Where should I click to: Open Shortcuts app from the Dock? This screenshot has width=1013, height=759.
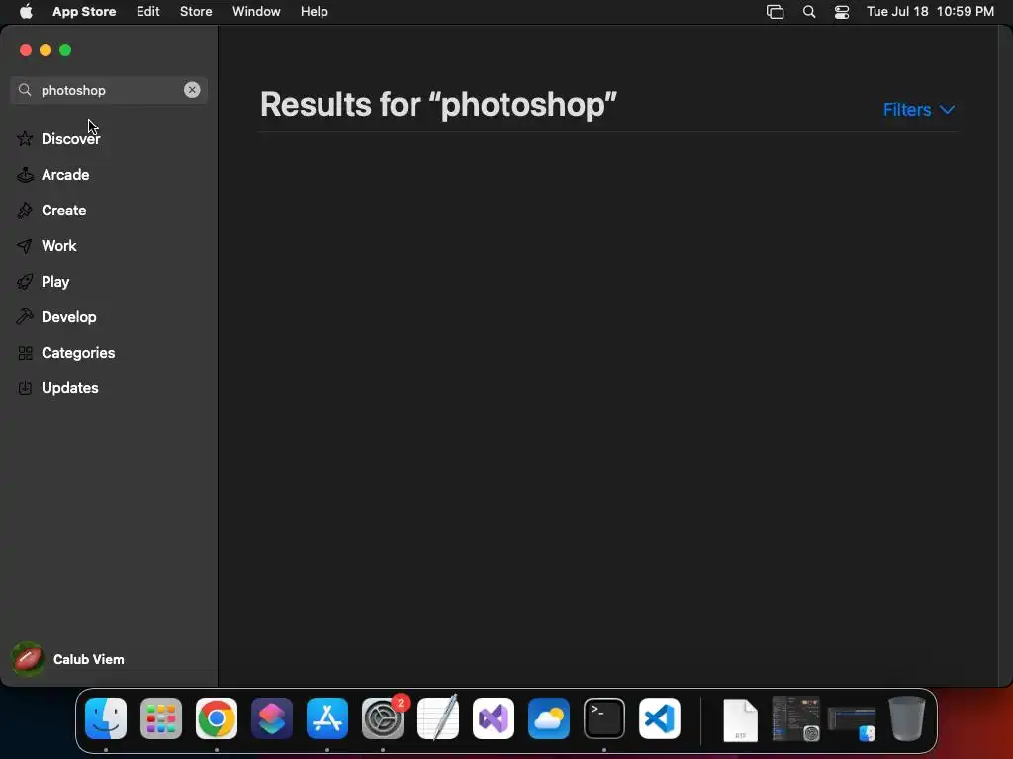tap(272, 718)
